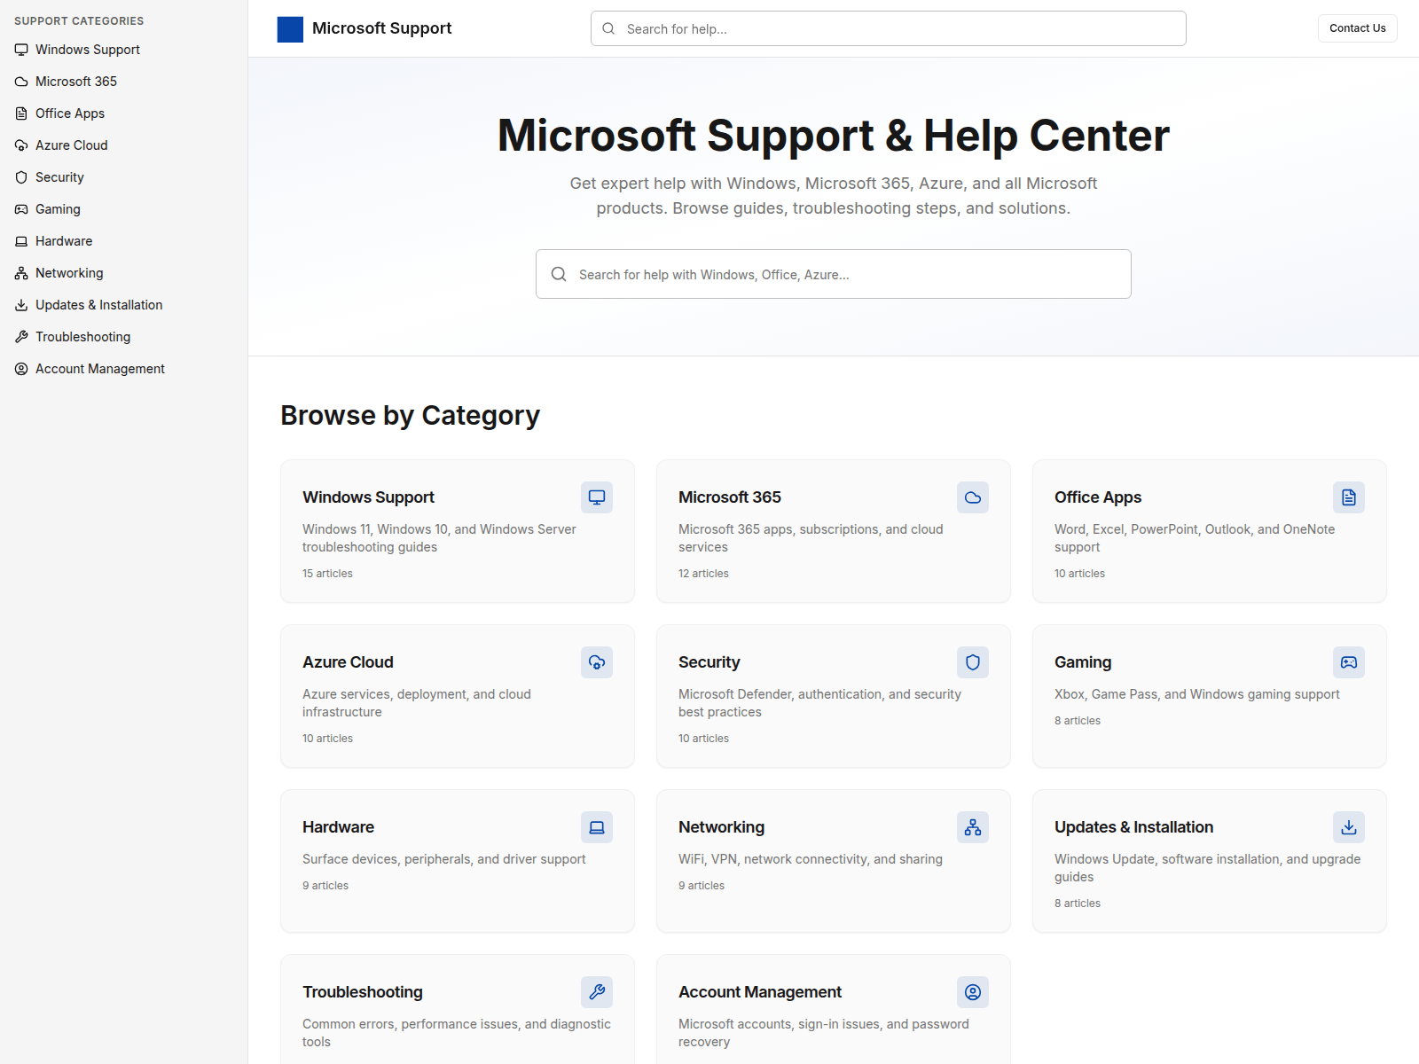
Task: Click the user icon on Account Management card
Action: (x=973, y=992)
